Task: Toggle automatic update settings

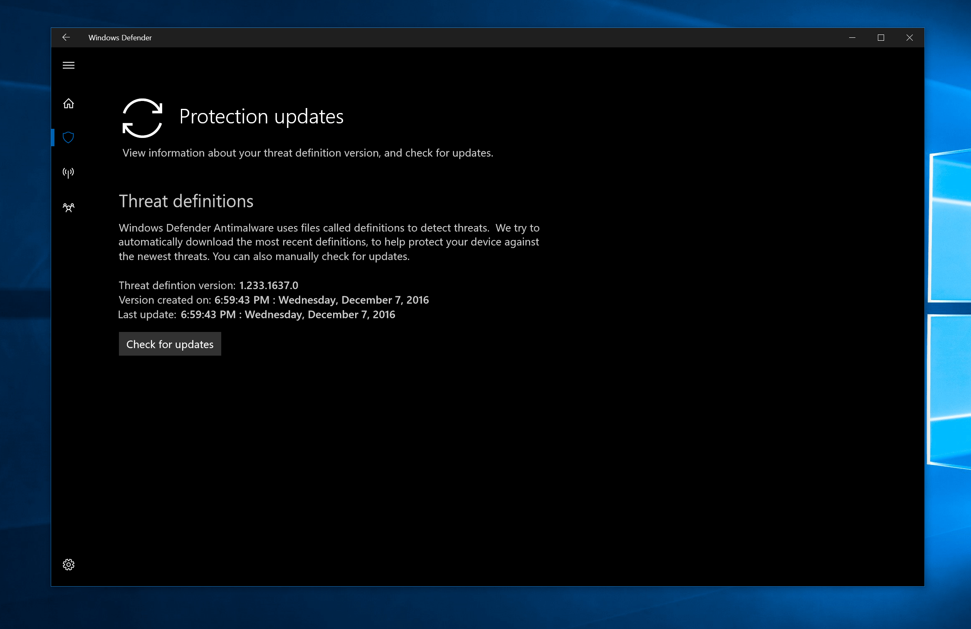Action: tap(69, 565)
